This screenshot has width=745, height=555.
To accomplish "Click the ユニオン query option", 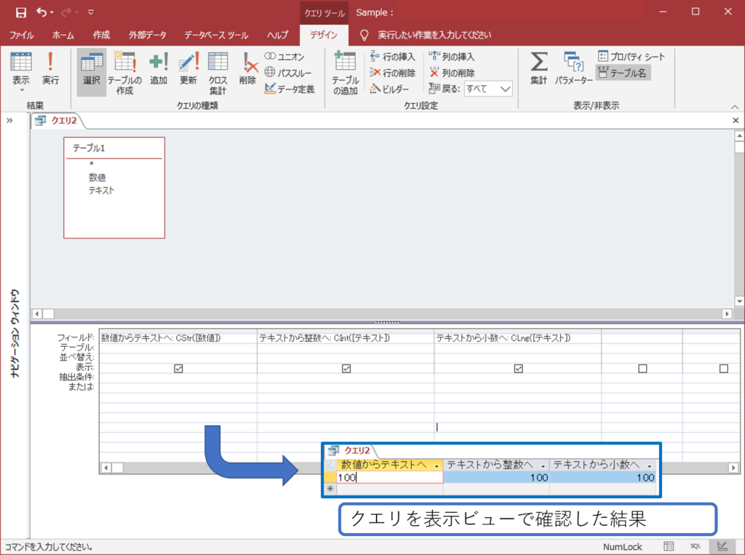I will (284, 57).
